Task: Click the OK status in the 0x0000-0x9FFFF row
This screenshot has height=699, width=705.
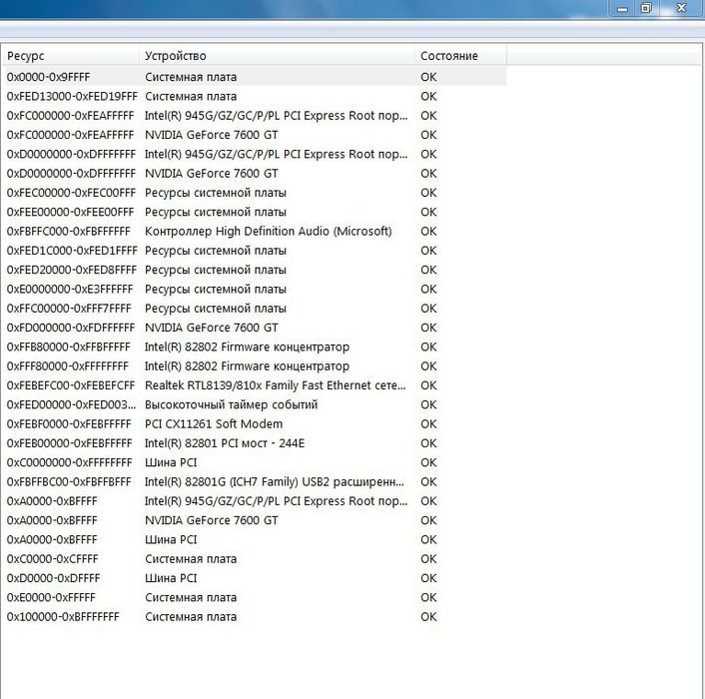Action: click(x=428, y=77)
